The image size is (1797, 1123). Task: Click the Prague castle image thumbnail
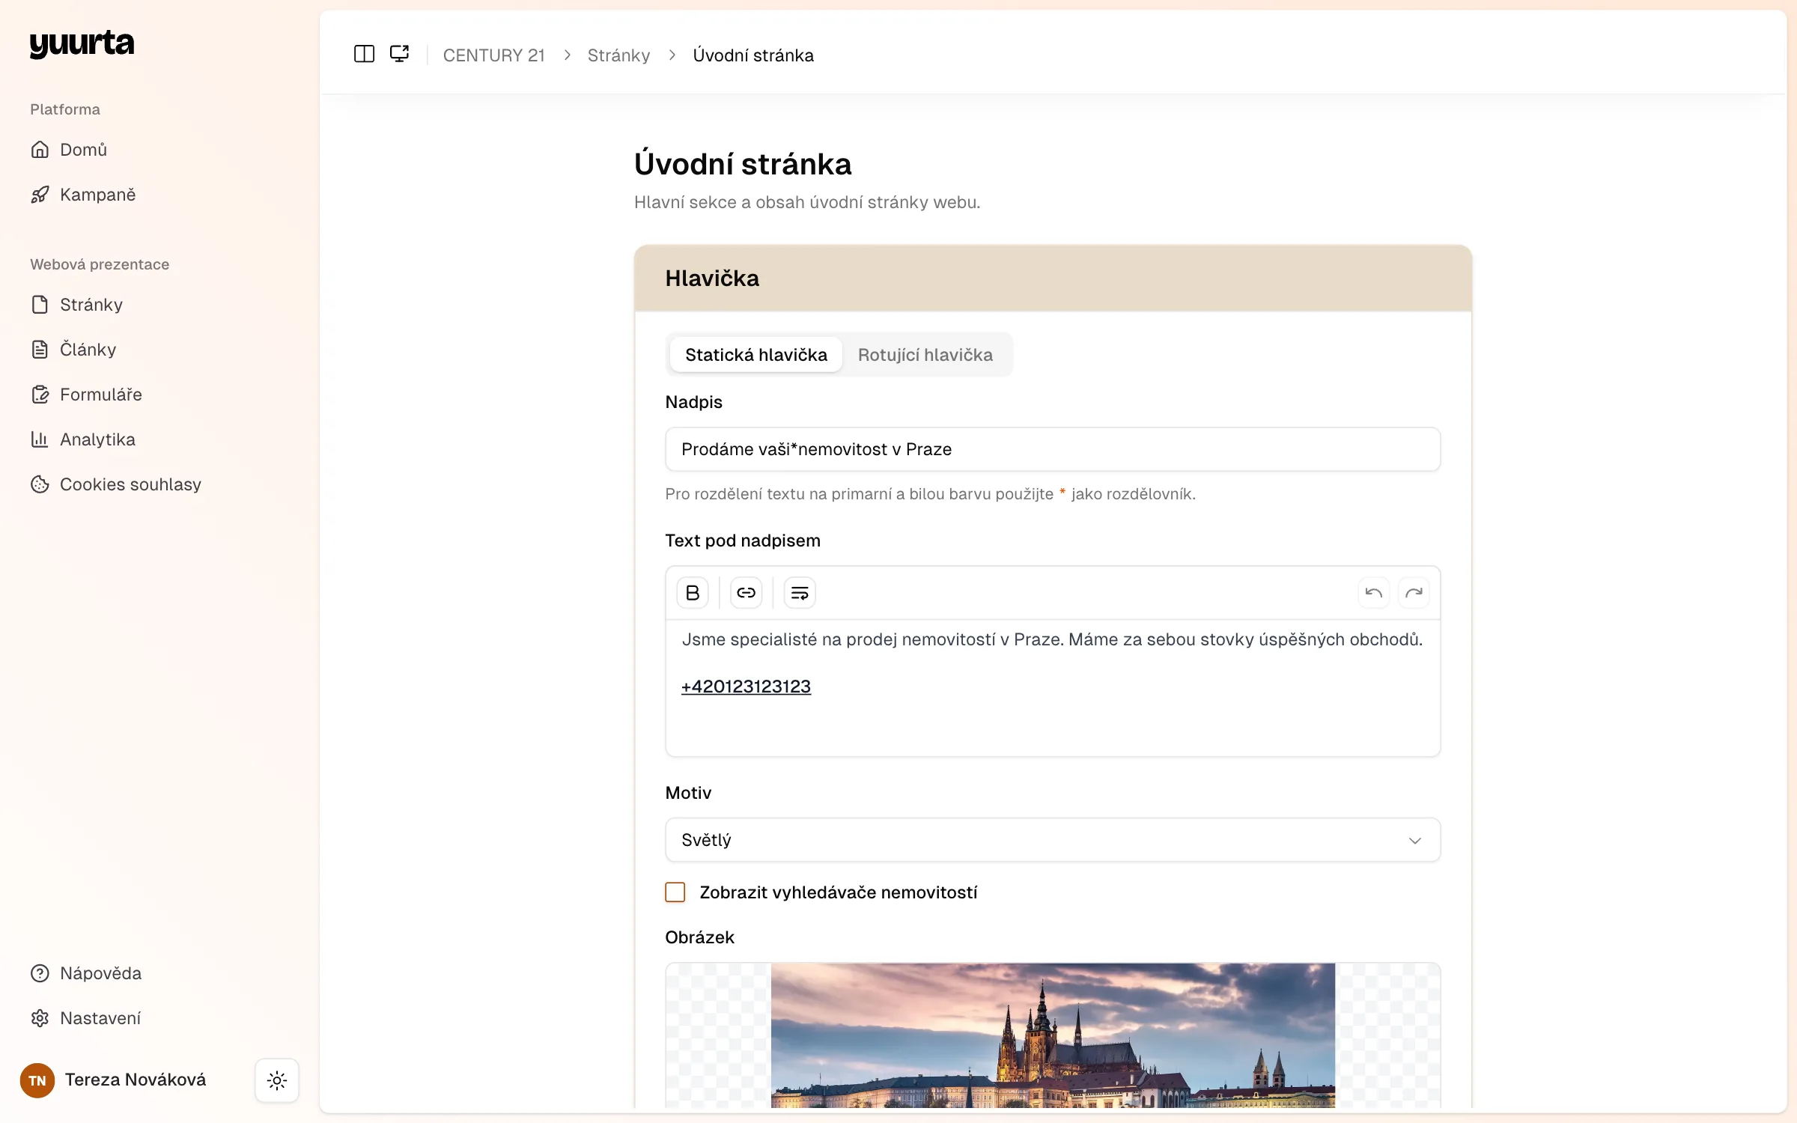[x=1053, y=1035]
